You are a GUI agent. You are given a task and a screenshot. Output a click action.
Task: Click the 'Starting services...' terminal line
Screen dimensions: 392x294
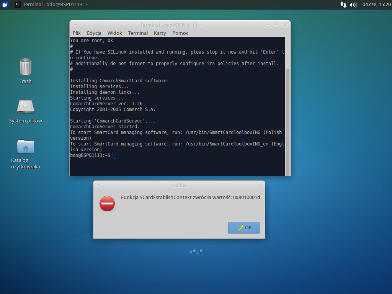[97, 98]
